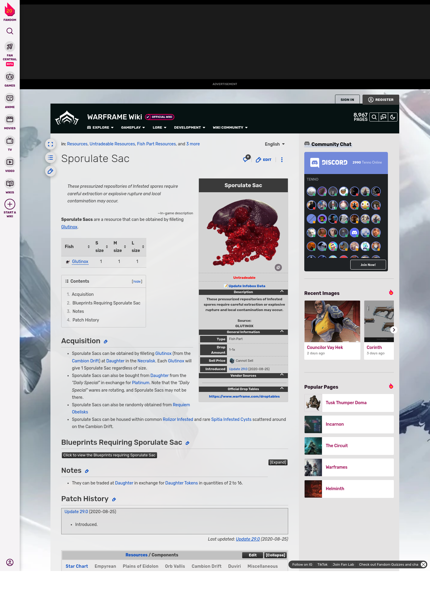Start a wiki with plus icon

coord(10,204)
